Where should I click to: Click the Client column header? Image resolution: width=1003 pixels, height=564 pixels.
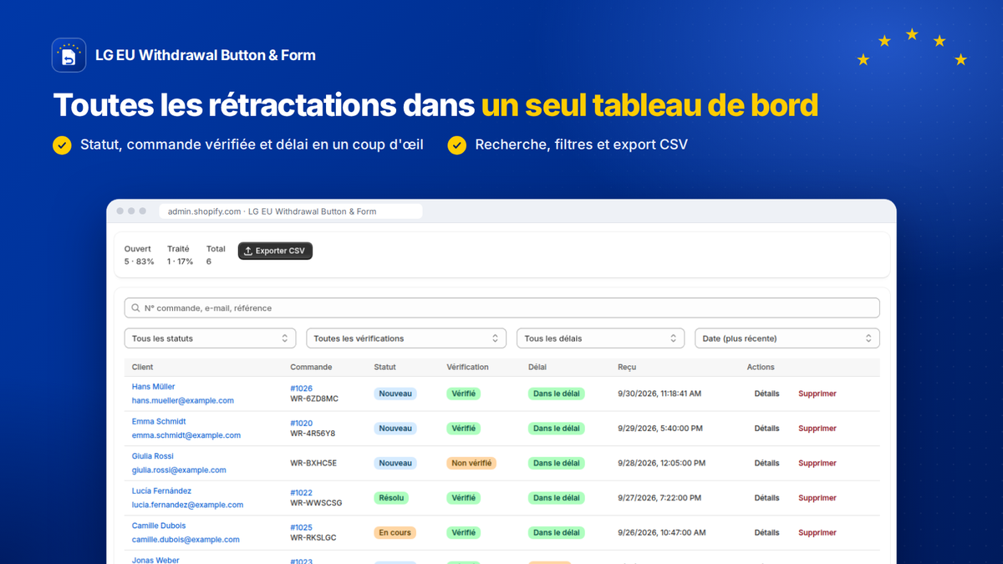click(142, 367)
